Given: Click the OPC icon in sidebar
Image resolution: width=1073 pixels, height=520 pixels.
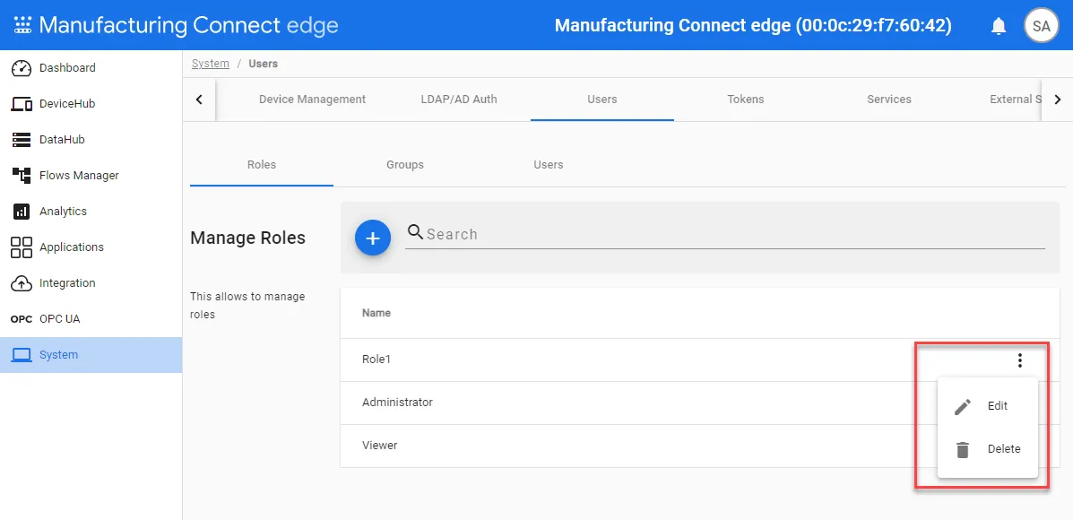Looking at the screenshot, I should coord(22,319).
